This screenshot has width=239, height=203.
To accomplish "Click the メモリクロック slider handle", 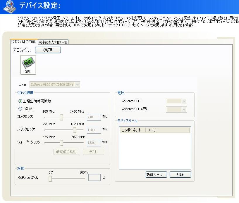I will click(75, 130).
